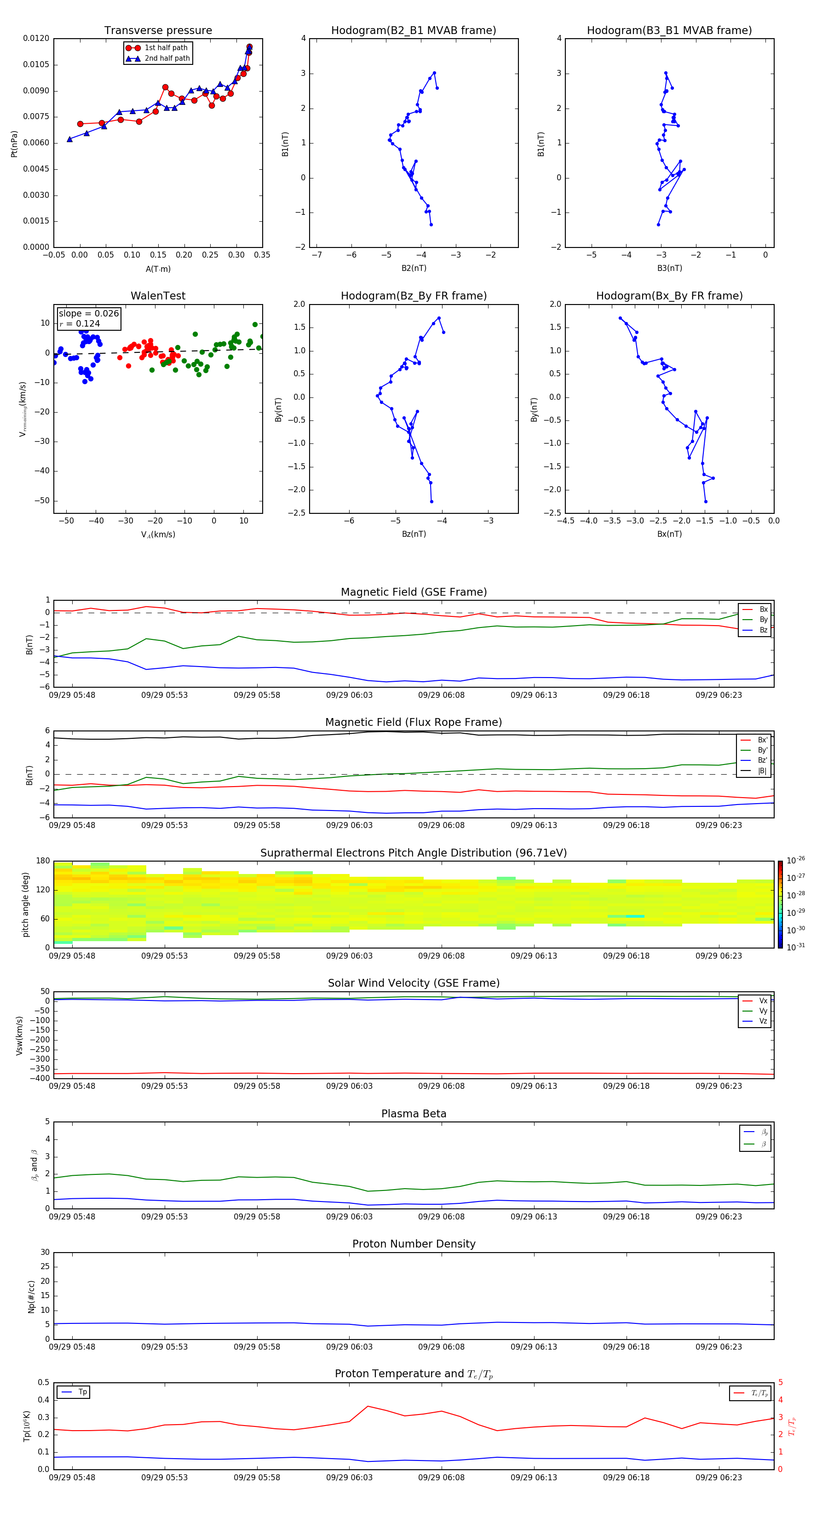Select the 'By' legend entry in GSE magnetic field
Screen dimensions: 828x1518
(755, 620)
